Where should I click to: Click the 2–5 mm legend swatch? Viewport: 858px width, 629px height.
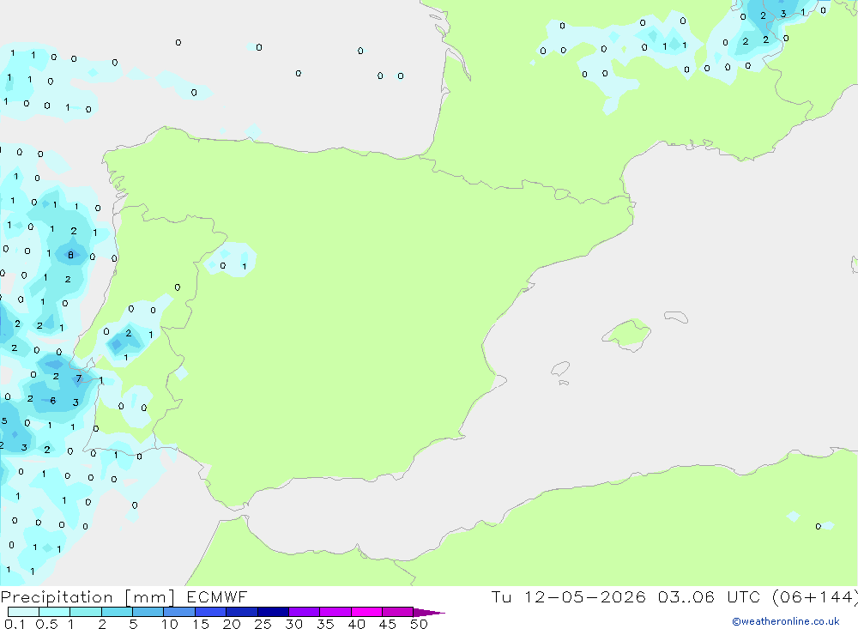click(x=117, y=612)
